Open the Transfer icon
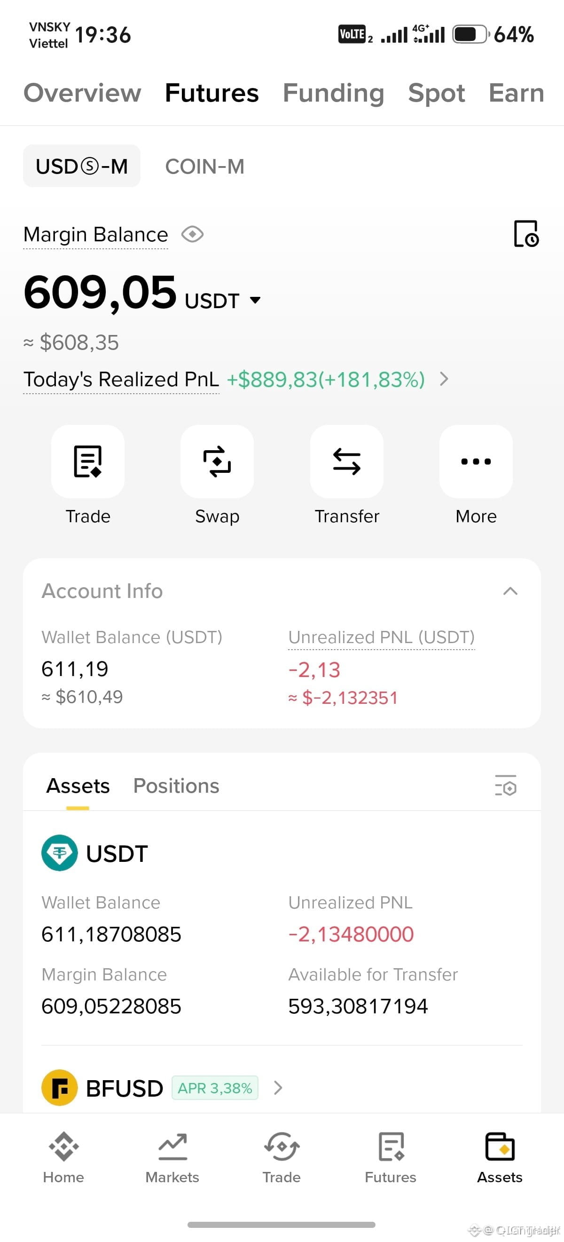 pos(347,462)
